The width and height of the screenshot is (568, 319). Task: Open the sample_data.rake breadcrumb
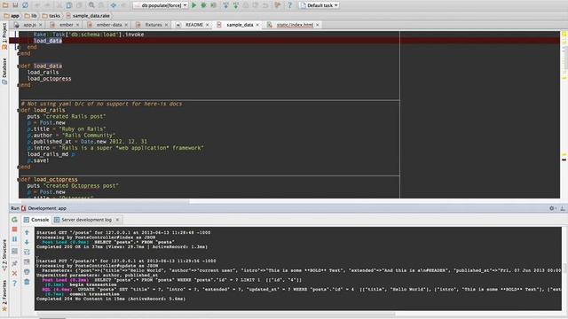[x=88, y=16]
